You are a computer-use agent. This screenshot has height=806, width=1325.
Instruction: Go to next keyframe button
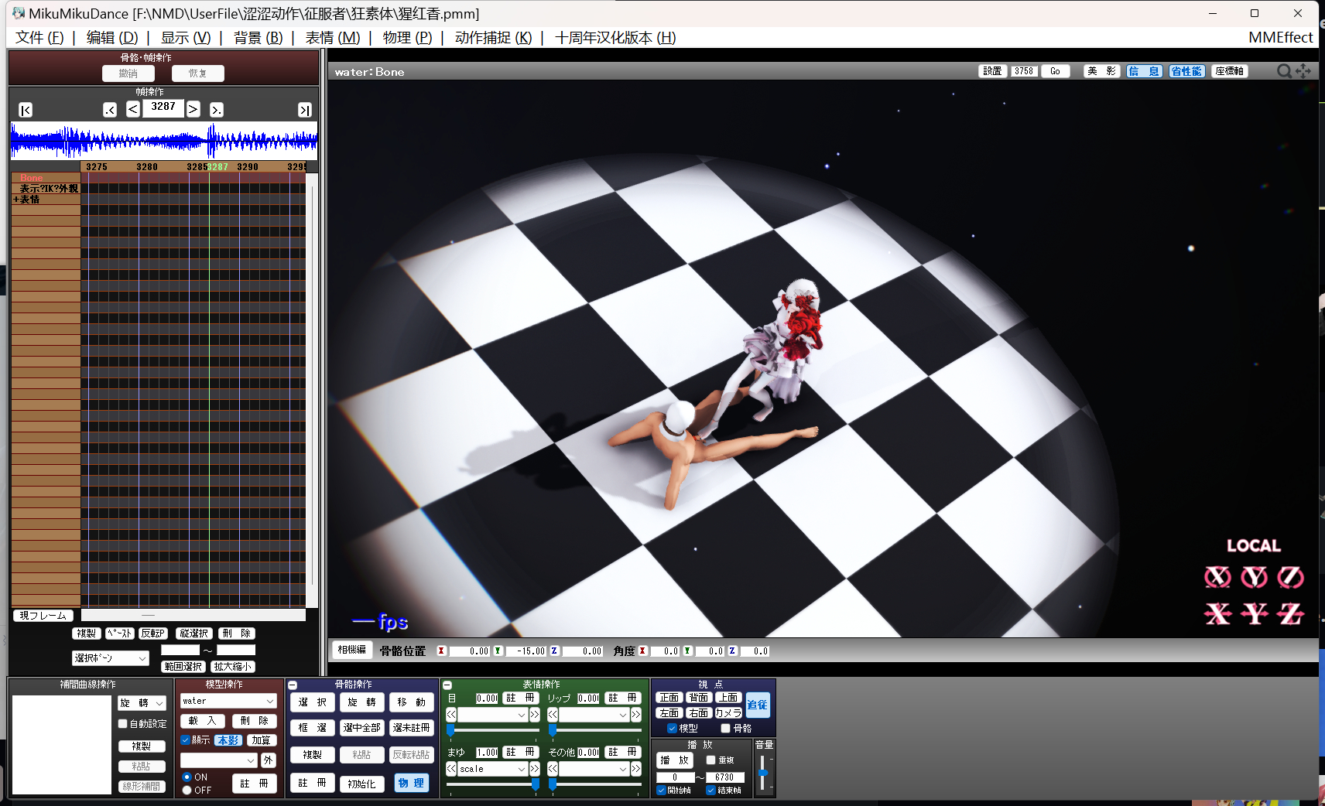[x=217, y=110]
